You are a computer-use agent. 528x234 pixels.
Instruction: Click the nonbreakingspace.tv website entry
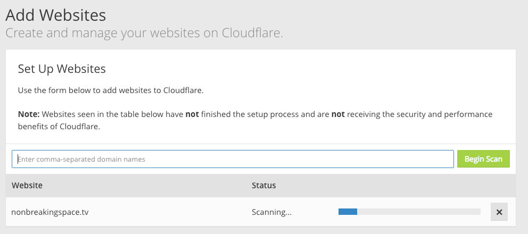50,212
